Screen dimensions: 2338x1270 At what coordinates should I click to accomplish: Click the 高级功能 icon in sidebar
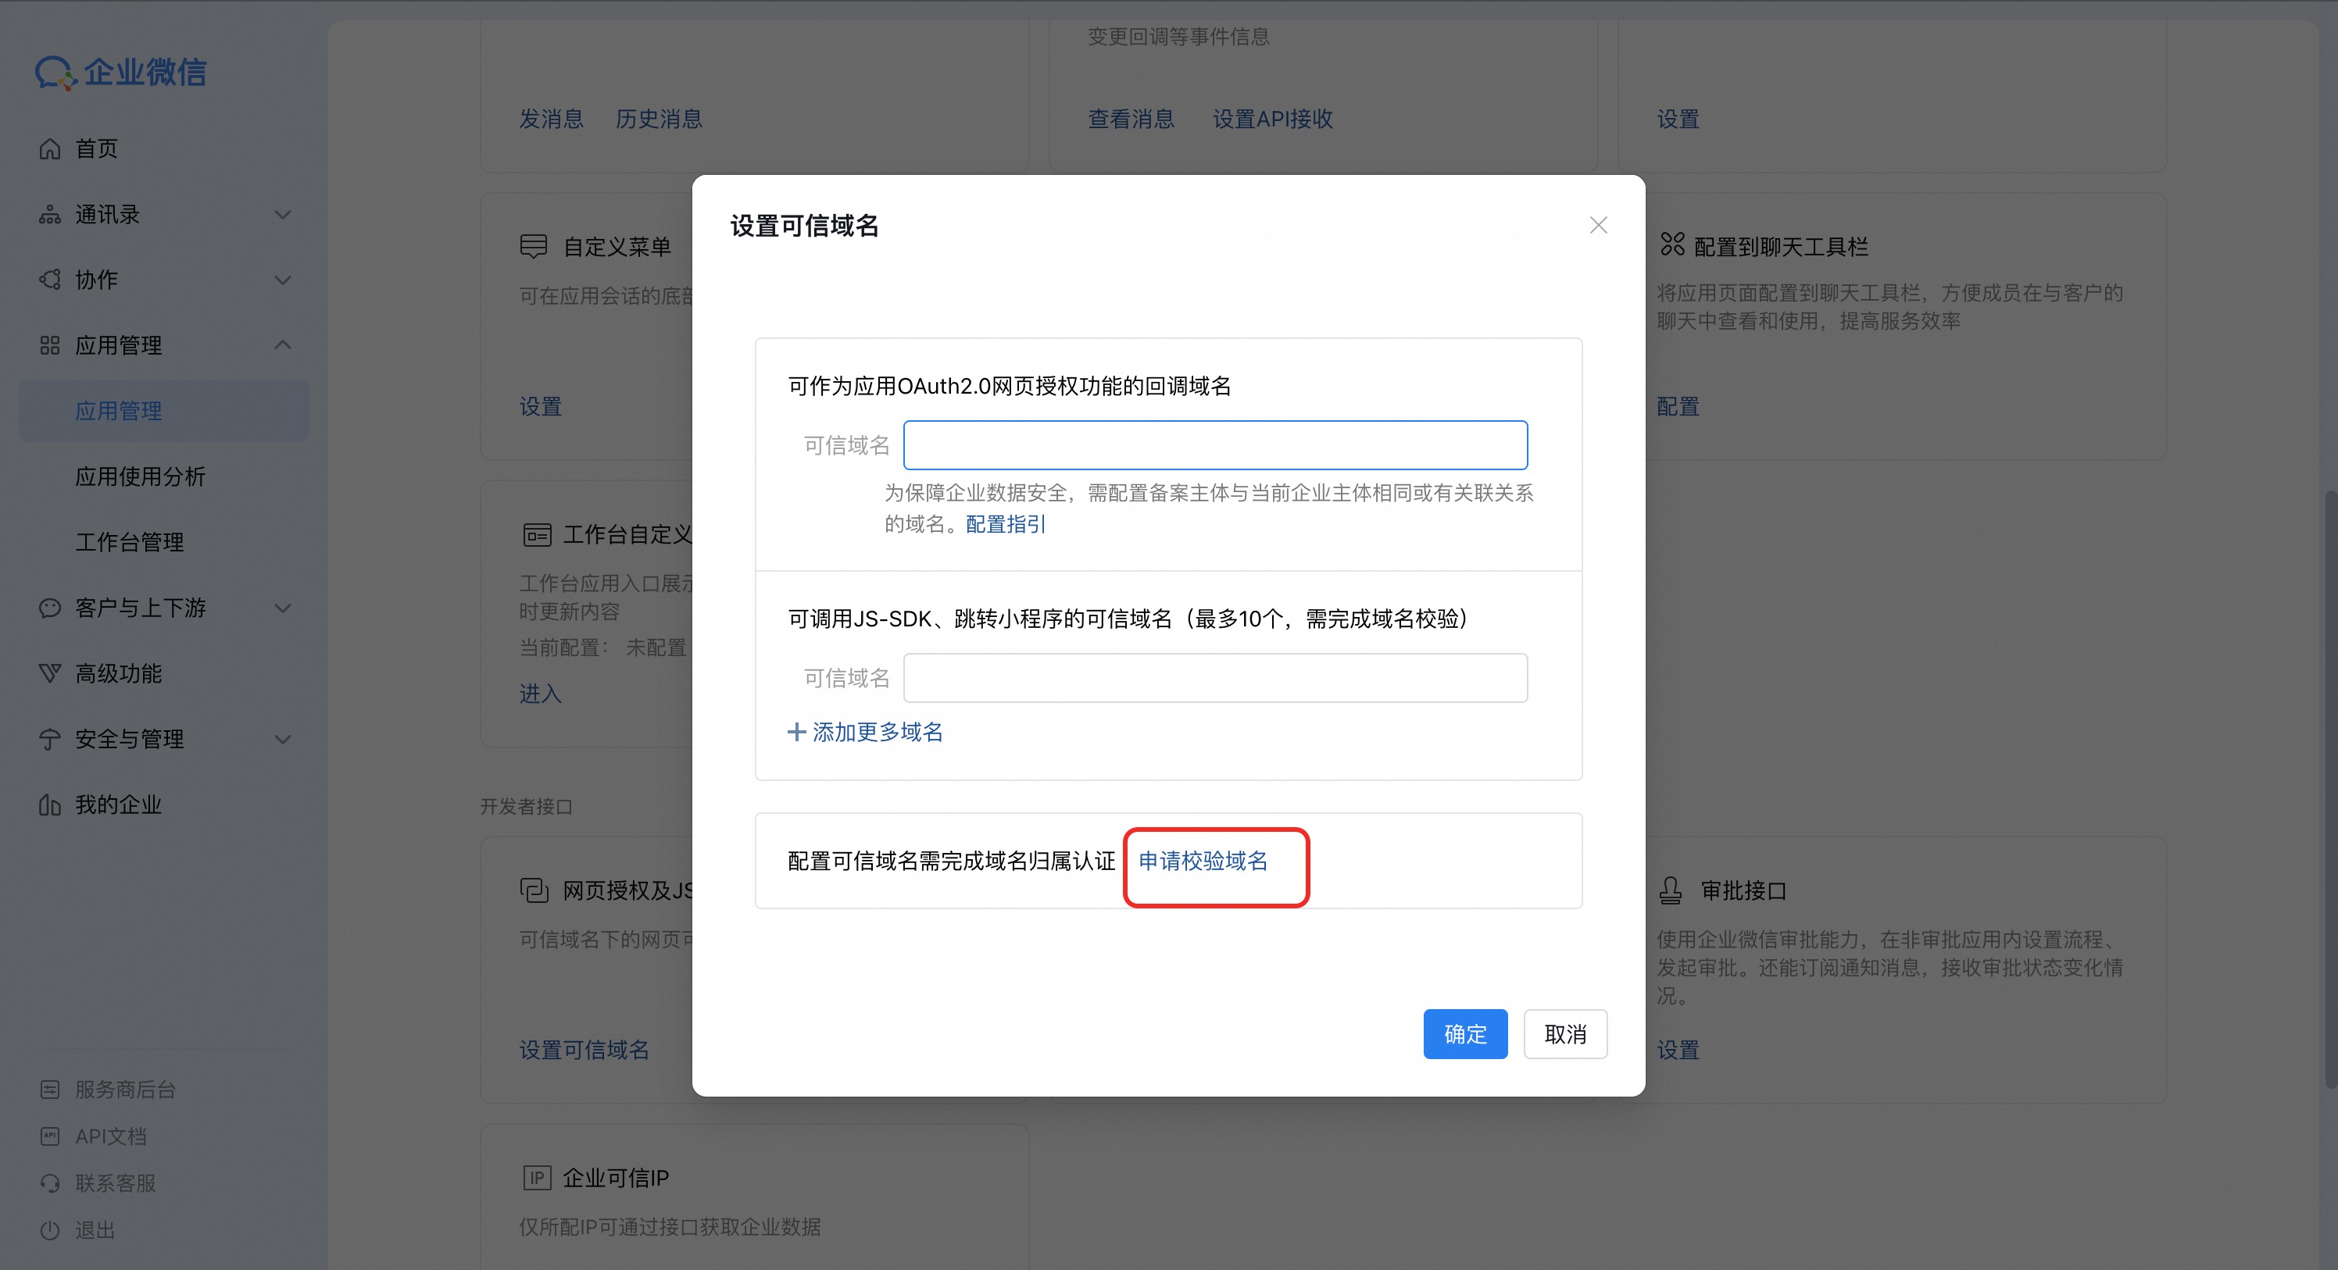coord(50,674)
